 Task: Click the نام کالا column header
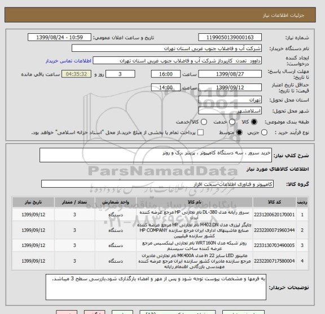click(195, 202)
